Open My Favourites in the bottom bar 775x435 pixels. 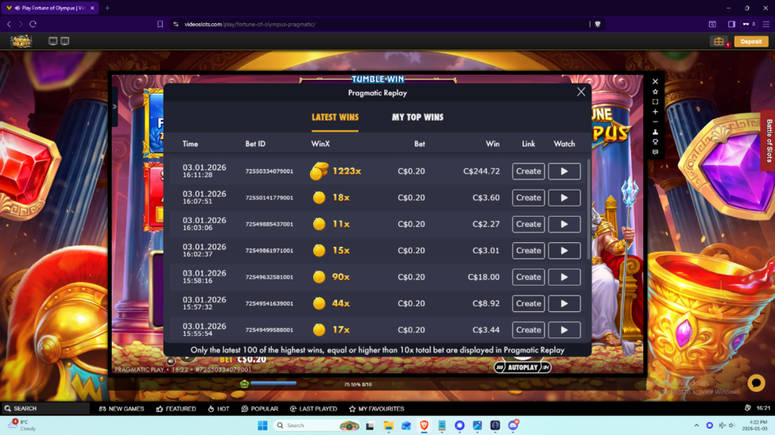pyautogui.click(x=377, y=409)
